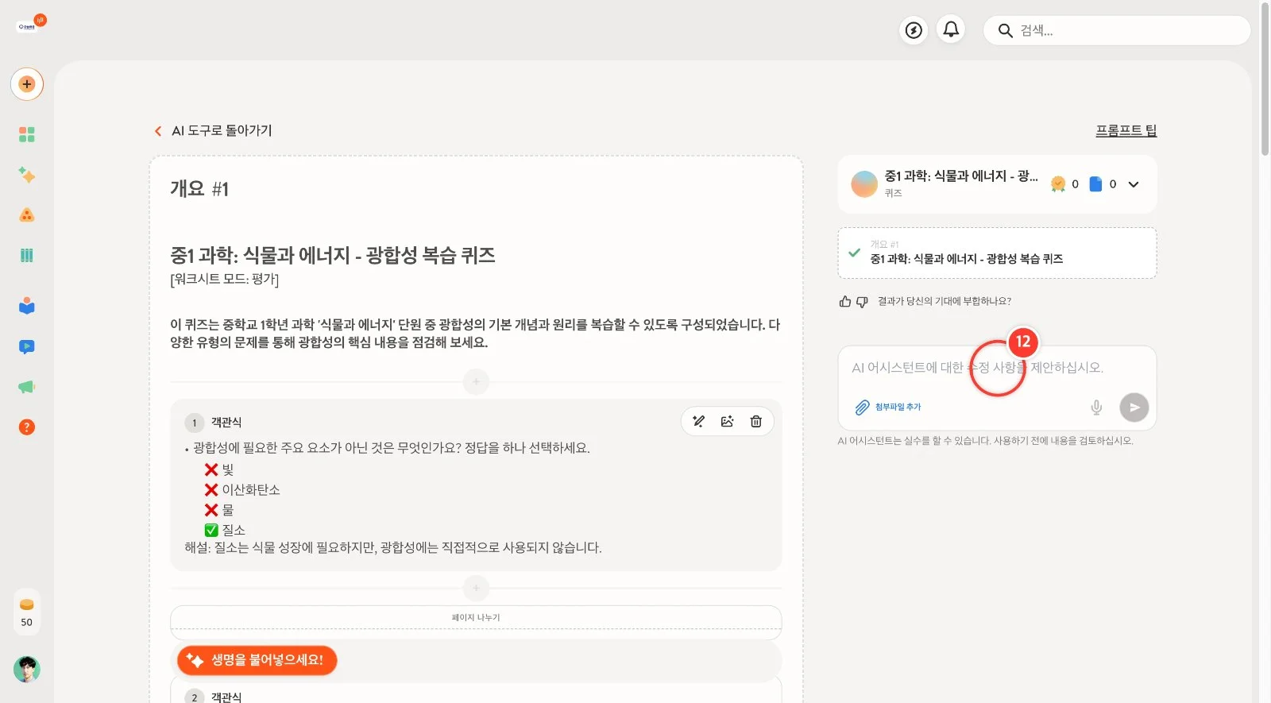The height and width of the screenshot is (703, 1271).
Task: Click the AI assistant suggestion input field
Action: [997, 368]
